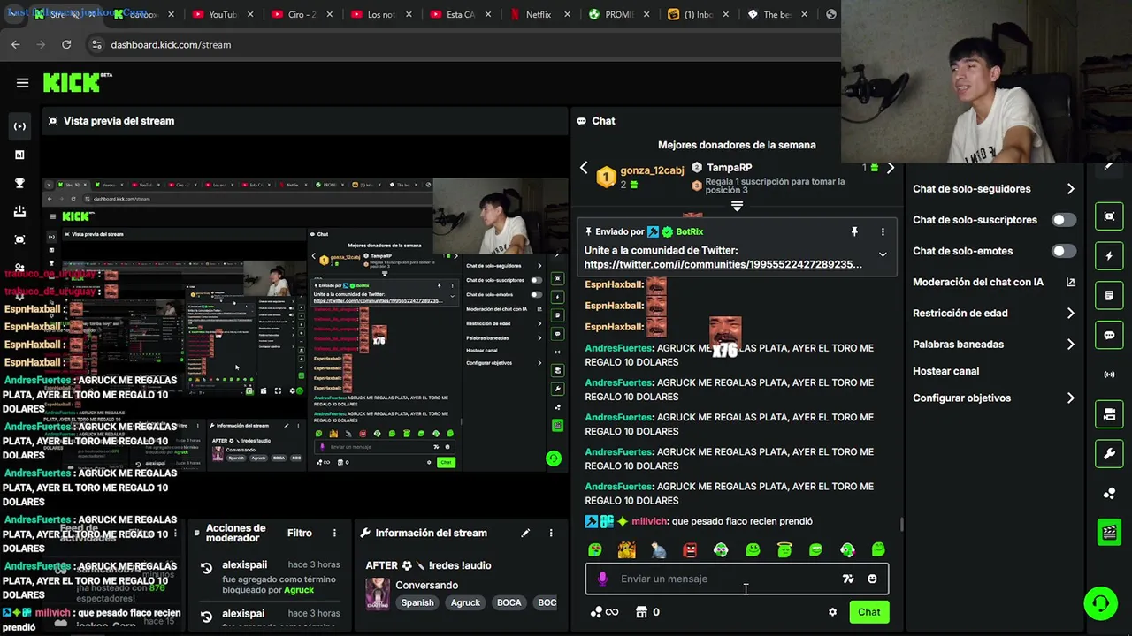
Task: Open Acciones de moderador options menu
Action: [334, 533]
